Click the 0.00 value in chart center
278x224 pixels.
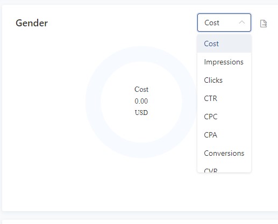tap(141, 101)
